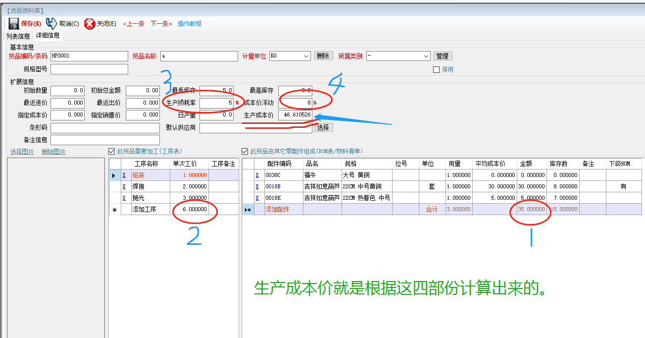Click the 管理 button for categories
This screenshot has width=645, height=338.
(x=443, y=56)
